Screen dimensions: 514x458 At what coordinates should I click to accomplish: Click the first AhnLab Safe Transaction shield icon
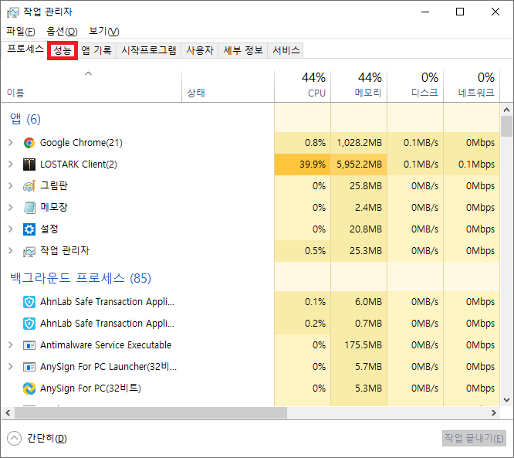tap(29, 302)
